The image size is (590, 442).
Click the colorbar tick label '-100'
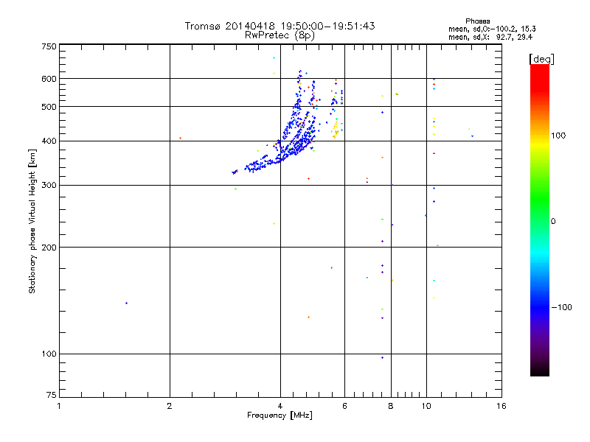[x=561, y=307]
